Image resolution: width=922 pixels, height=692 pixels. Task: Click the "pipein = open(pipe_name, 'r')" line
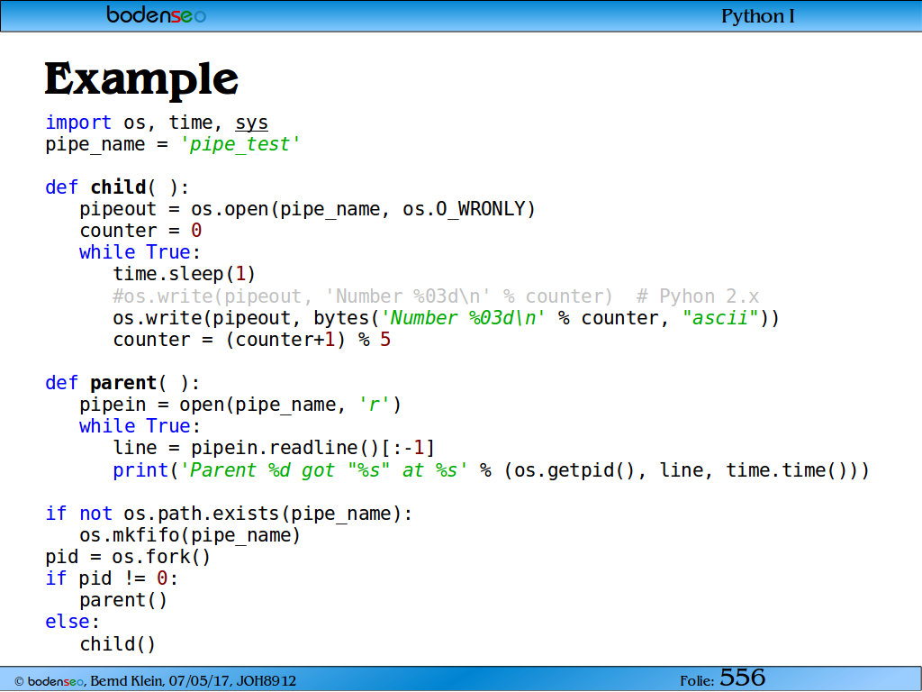coord(240,405)
